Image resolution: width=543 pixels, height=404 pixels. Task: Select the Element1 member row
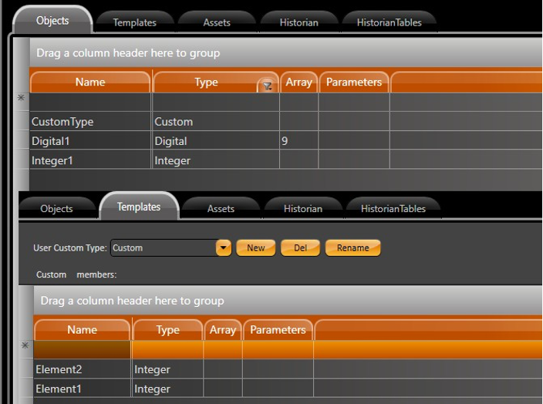click(82, 389)
